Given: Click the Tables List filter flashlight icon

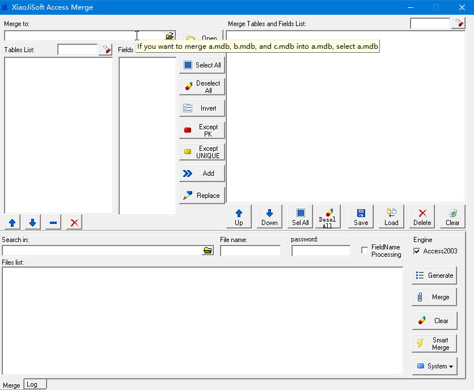Looking at the screenshot, I should click(x=105, y=49).
